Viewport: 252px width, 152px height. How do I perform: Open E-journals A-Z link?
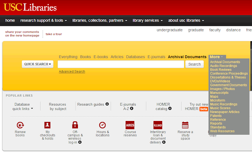click(128, 106)
